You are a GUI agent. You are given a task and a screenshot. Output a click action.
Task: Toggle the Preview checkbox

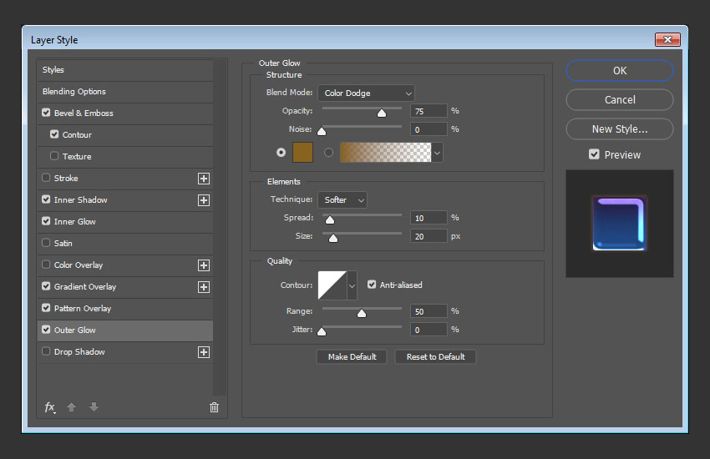coord(594,154)
